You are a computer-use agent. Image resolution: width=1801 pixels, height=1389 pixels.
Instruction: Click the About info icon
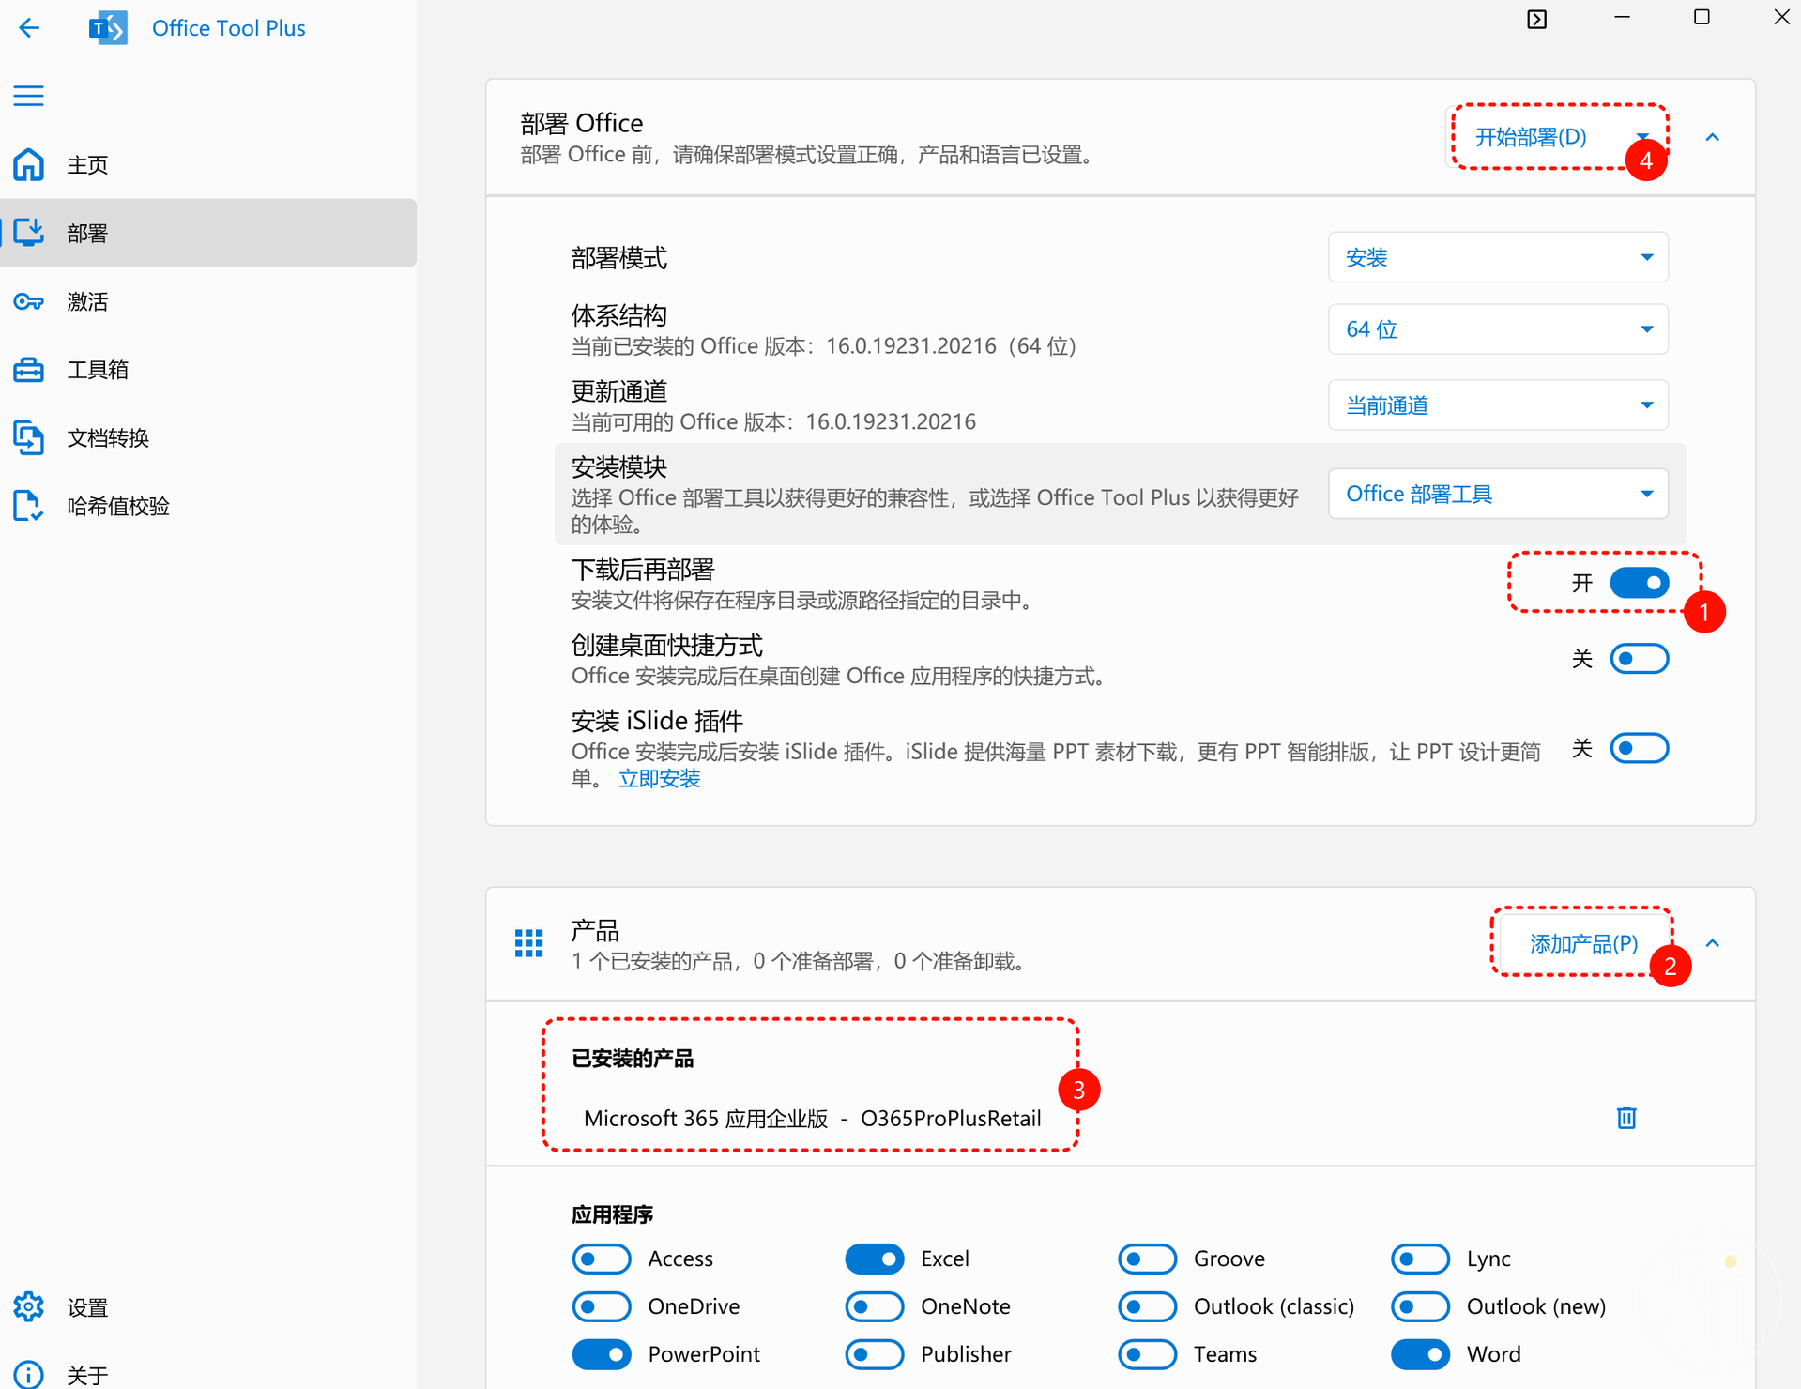[x=29, y=1374]
